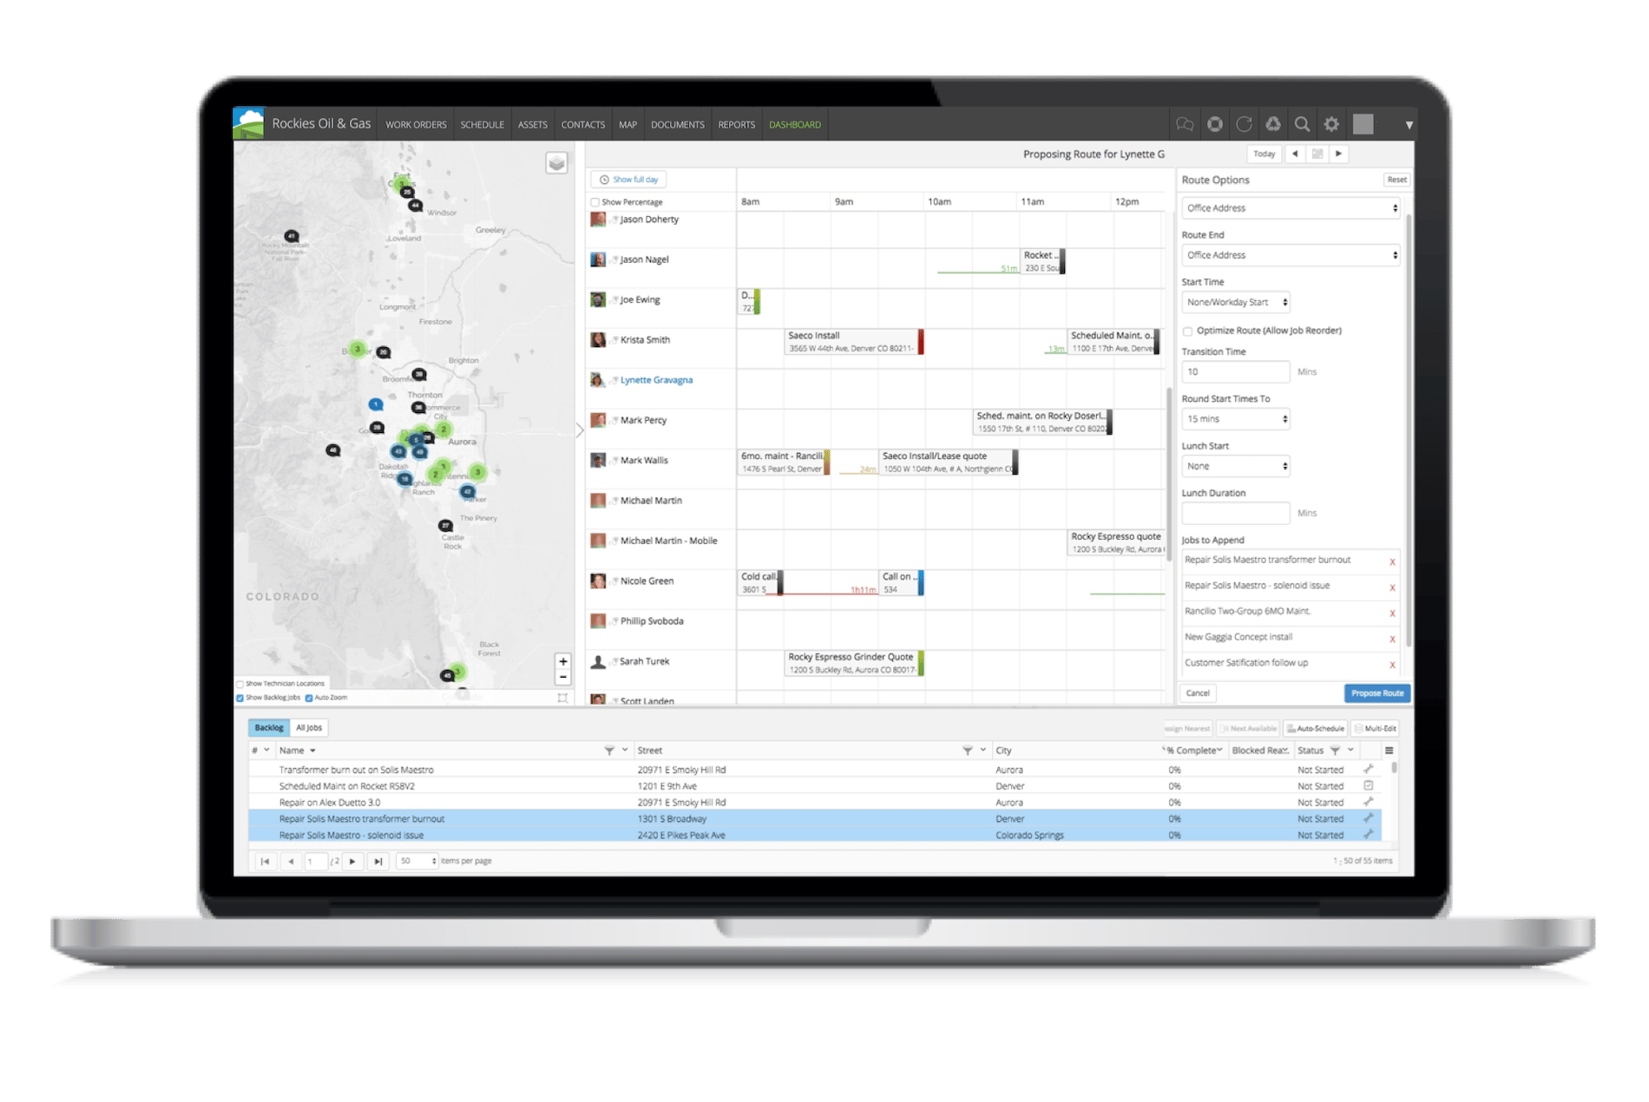Check Optimize Route (Allow Job Reorder)
This screenshot has width=1649, height=1102.
click(x=1187, y=331)
